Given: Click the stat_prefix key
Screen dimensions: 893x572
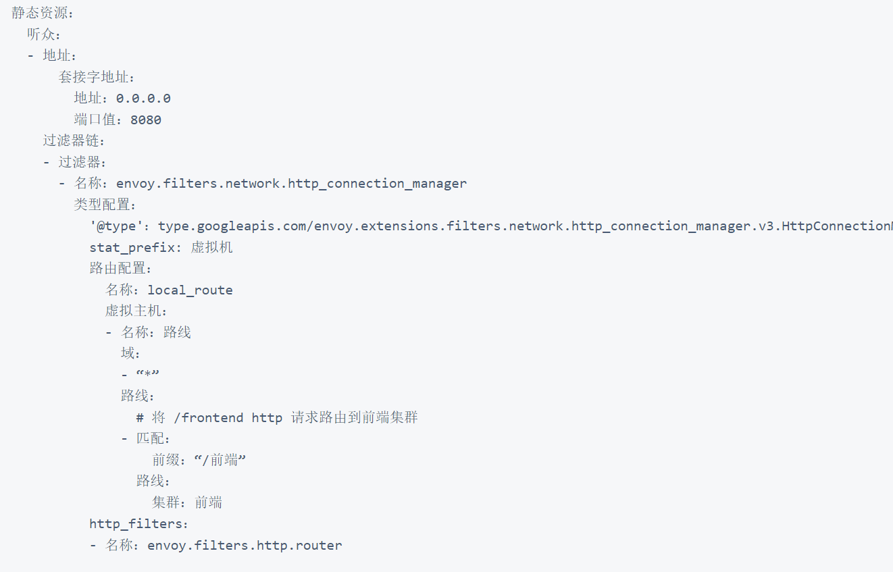Looking at the screenshot, I should (132, 247).
